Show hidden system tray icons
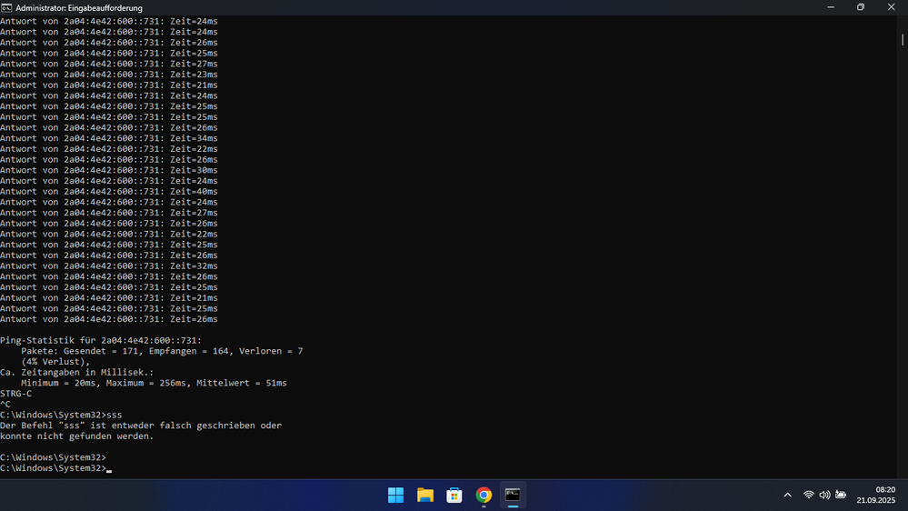 click(x=787, y=495)
